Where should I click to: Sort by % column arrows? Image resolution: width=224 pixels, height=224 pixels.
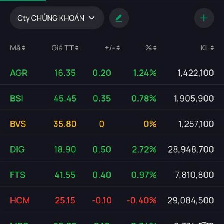155,48
